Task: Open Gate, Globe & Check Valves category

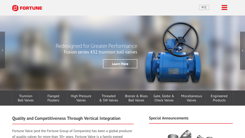Action: tap(164, 98)
